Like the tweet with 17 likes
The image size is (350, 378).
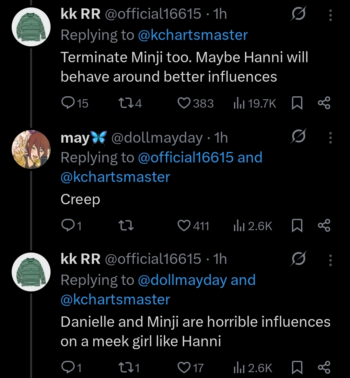(184, 368)
